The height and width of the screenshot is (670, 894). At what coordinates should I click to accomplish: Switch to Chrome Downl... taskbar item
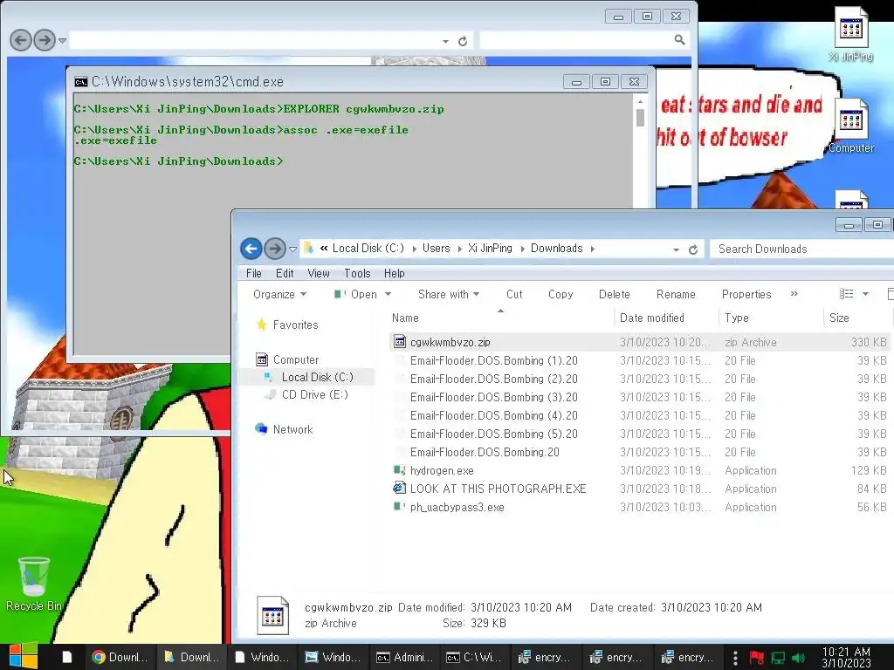120,658
